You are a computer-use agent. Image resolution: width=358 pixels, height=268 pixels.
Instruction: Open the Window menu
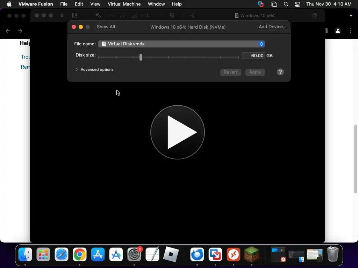pyautogui.click(x=156, y=4)
